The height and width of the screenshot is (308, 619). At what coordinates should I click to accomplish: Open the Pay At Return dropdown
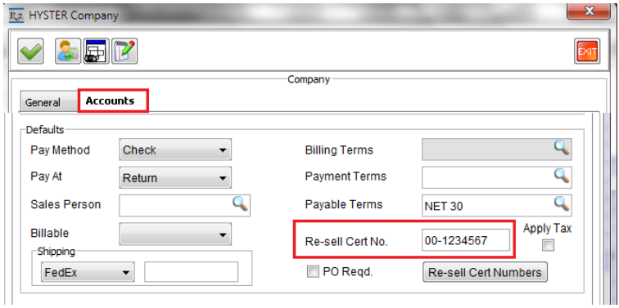[175, 178]
